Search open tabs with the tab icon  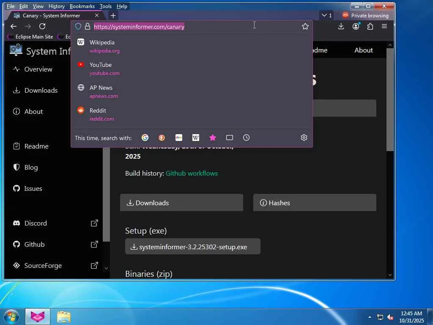pos(230,138)
